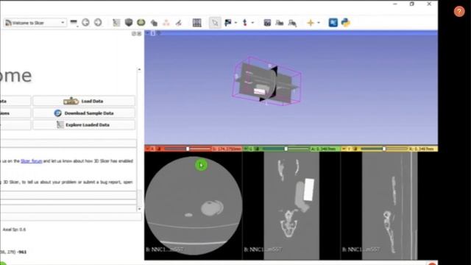The image size is (471, 265).
Task: Open the view layout selector icon
Action: coord(196,23)
